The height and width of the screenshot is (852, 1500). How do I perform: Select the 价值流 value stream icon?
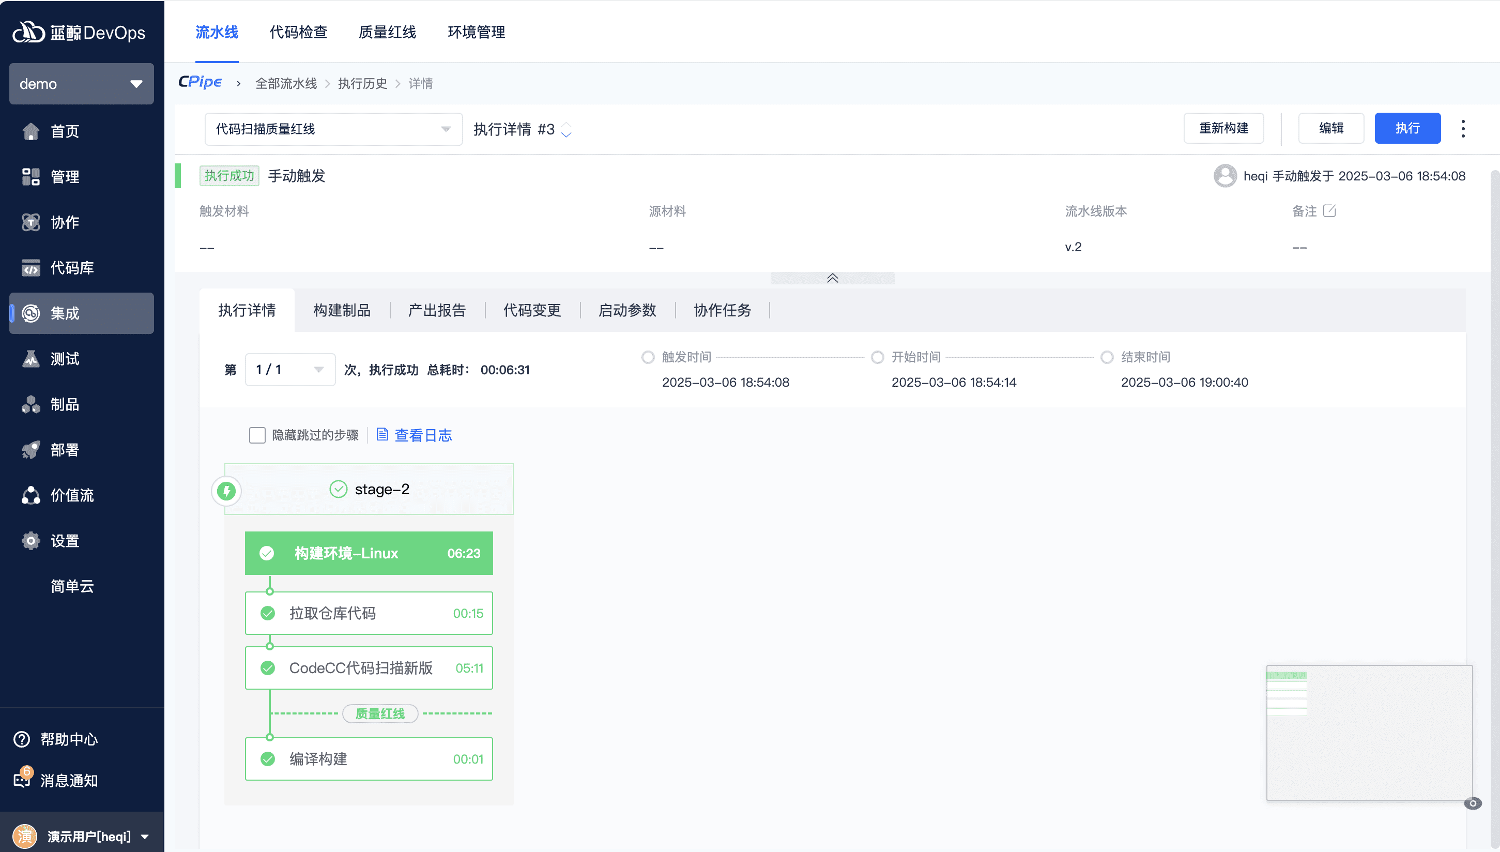coord(30,495)
